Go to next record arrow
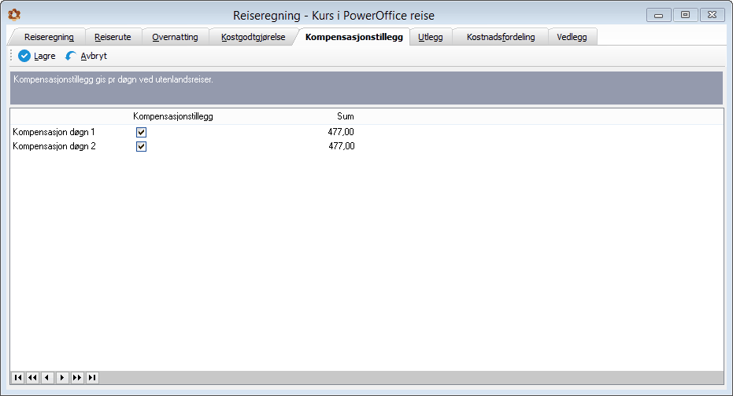The height and width of the screenshot is (396, 733). tap(62, 377)
